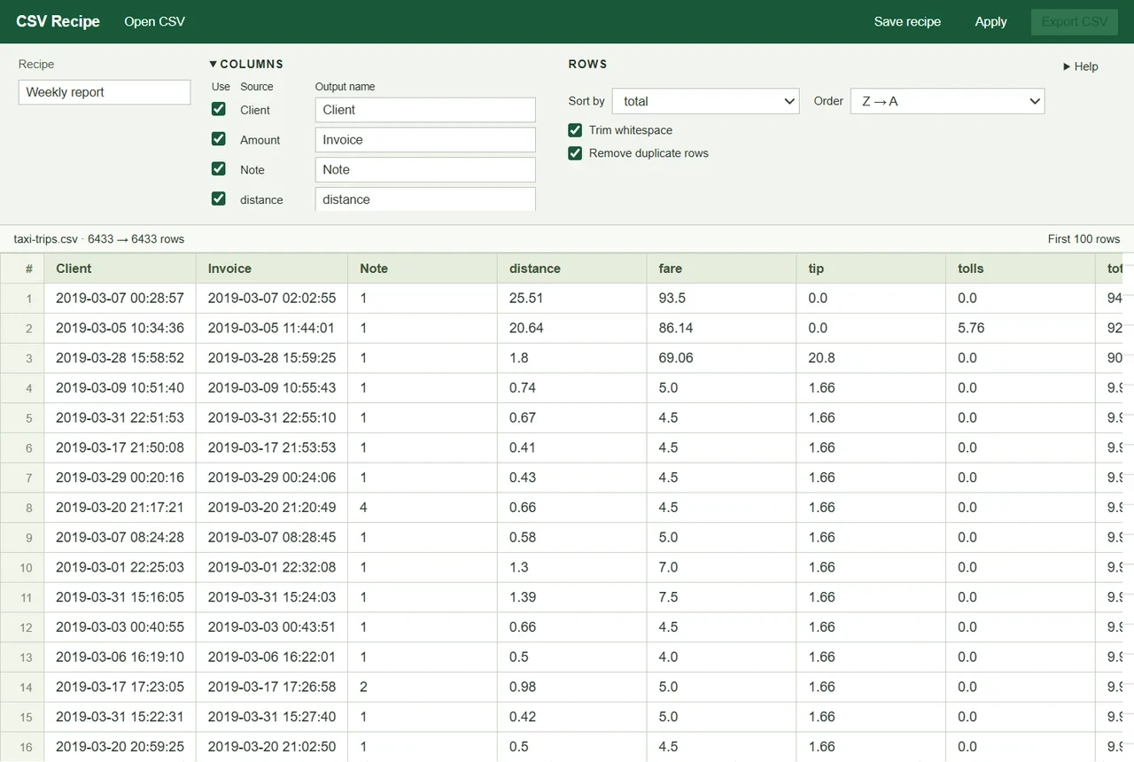Click the Note column header in table
This screenshot has height=762, width=1134.
[x=423, y=268]
